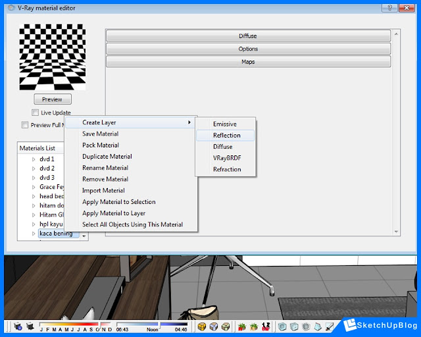The width and height of the screenshot is (421, 337).
Task: Click the green potted plant toolbar icon
Action: click(254, 326)
